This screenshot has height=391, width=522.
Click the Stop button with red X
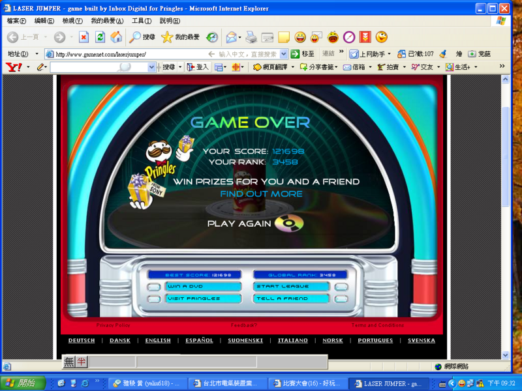point(84,37)
